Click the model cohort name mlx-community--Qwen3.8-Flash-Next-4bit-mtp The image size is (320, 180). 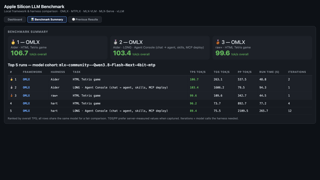107,65
